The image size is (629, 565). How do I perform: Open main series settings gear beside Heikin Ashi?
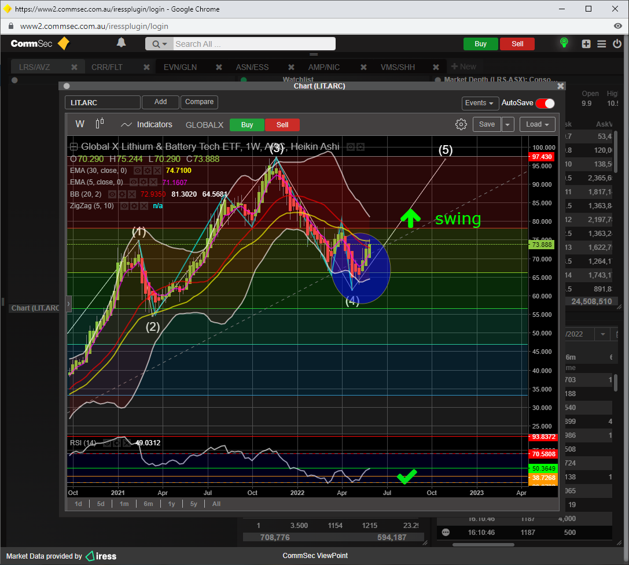(361, 147)
